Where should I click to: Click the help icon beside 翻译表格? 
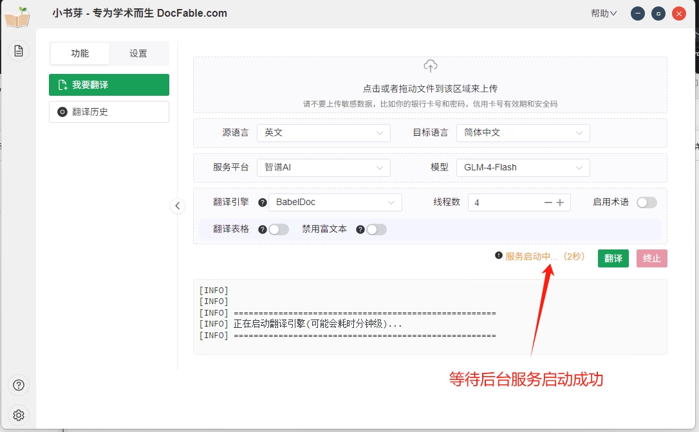(263, 230)
